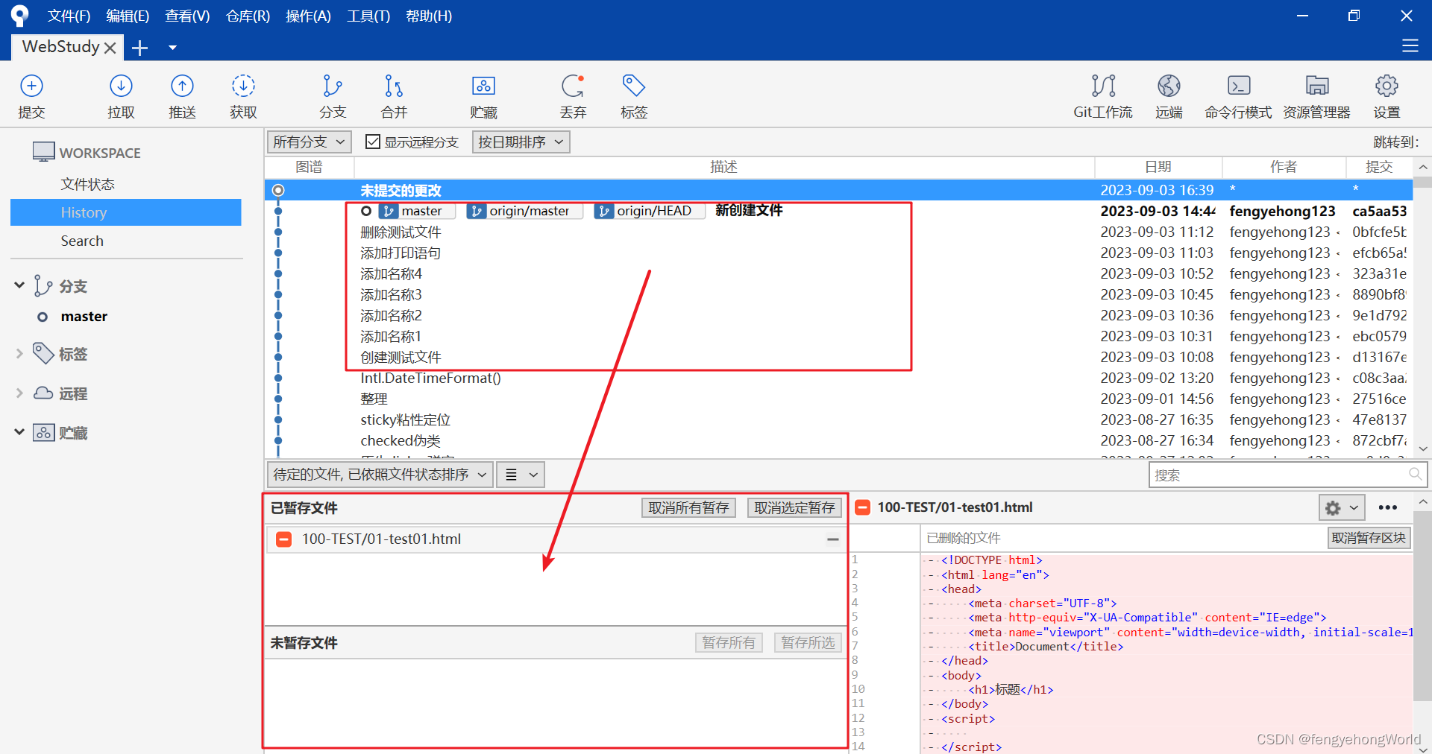The image size is (1432, 754).
Task: Select the master branch in sidebar
Action: (x=84, y=317)
